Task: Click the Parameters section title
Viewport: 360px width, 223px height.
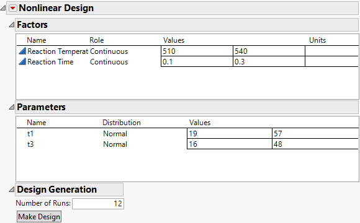Action: tap(42, 107)
